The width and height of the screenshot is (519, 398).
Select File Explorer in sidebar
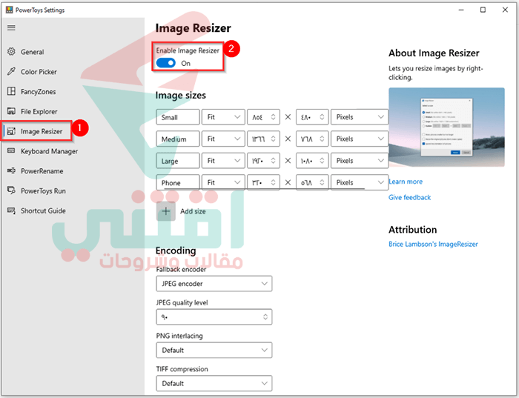click(39, 111)
